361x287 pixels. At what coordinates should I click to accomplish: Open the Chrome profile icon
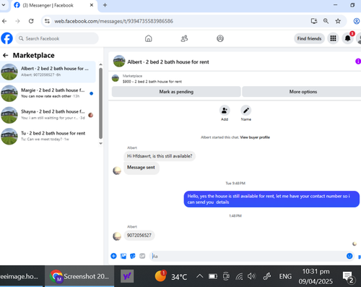[x=357, y=21]
